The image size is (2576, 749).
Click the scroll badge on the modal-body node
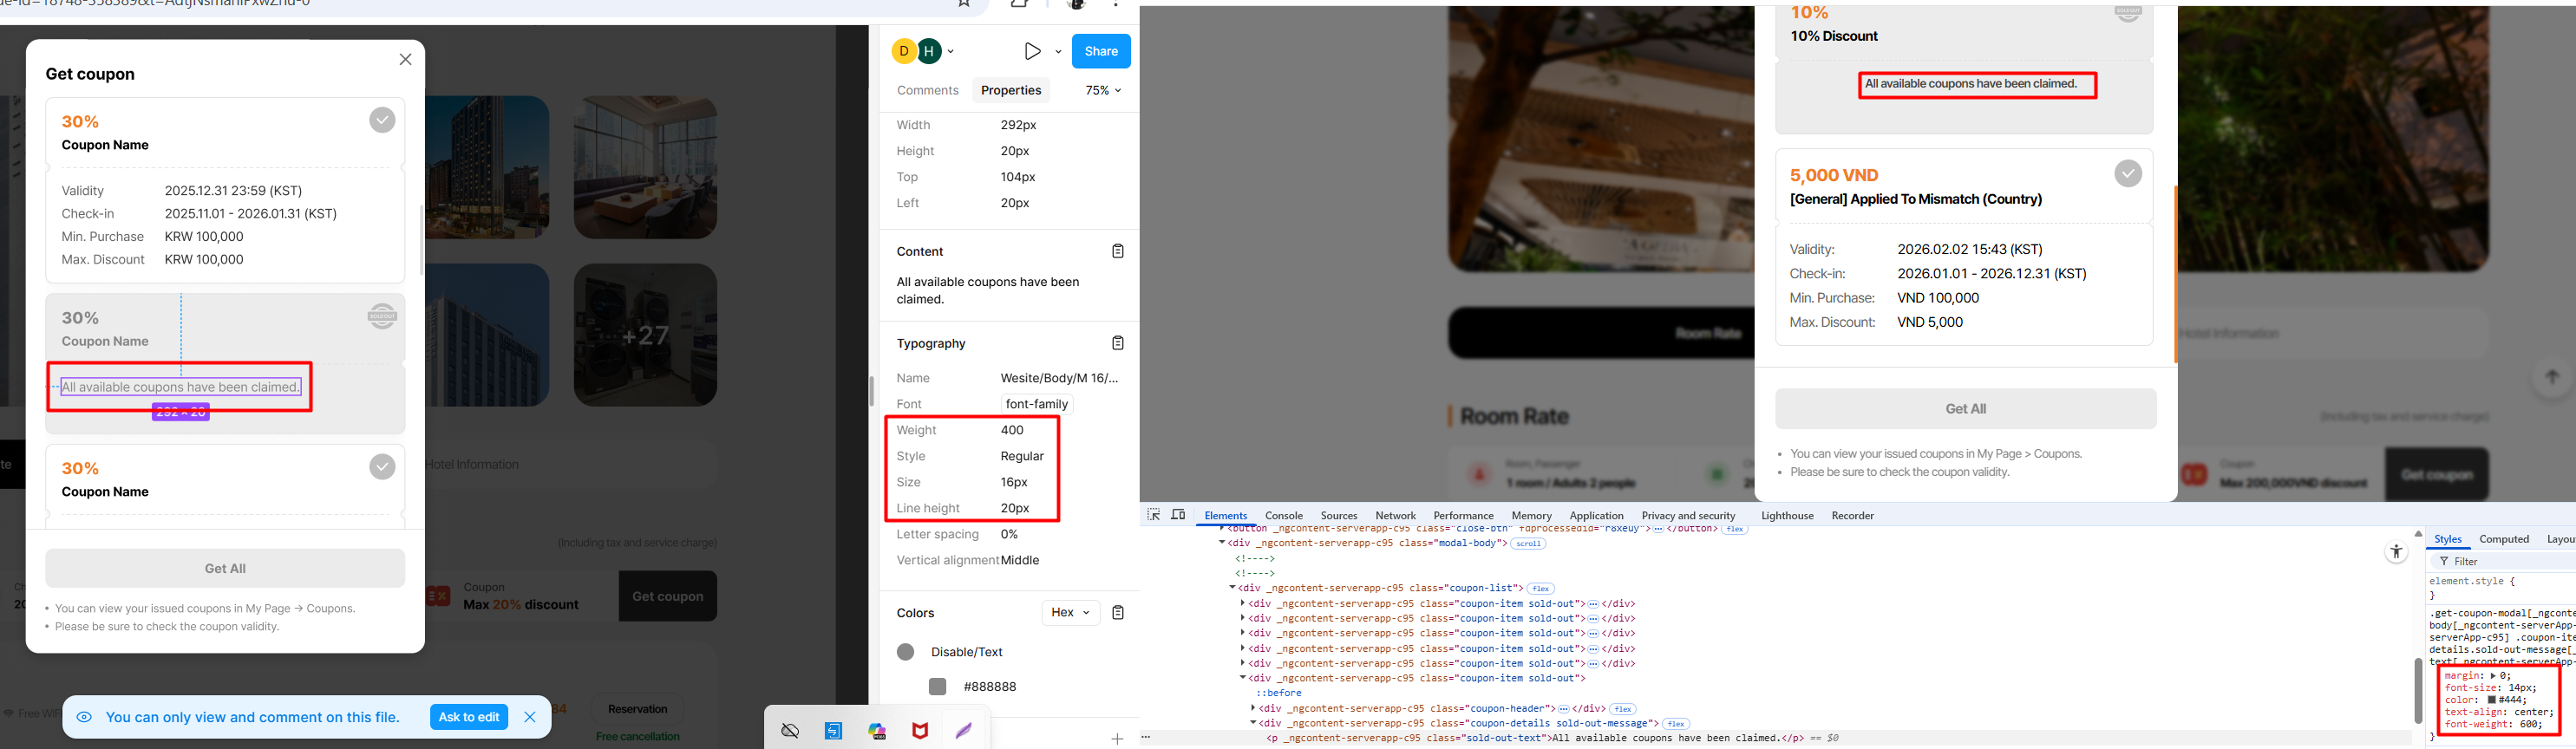(x=1528, y=544)
